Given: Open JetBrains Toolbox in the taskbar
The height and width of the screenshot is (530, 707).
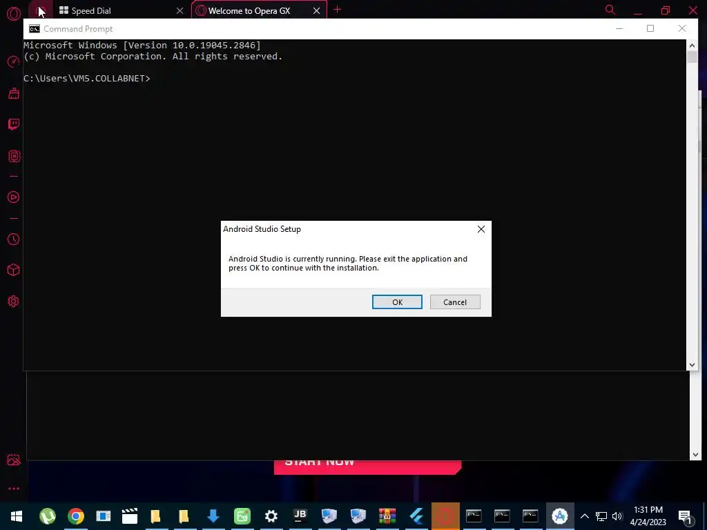Looking at the screenshot, I should pos(300,516).
